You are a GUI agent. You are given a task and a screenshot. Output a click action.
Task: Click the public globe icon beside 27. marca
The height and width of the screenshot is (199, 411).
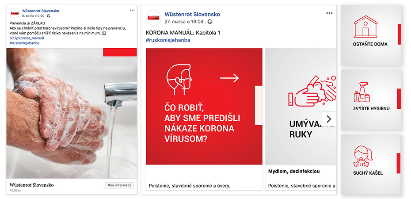[209, 22]
